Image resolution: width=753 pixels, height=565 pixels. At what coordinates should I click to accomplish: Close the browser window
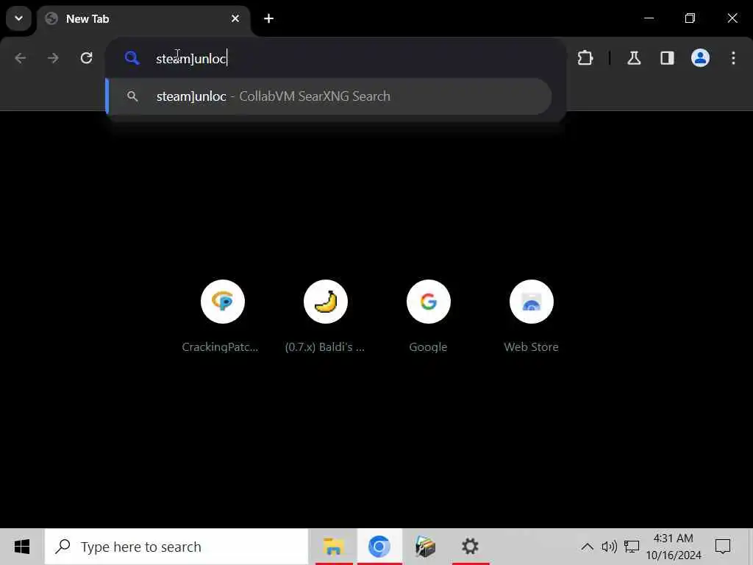click(732, 18)
